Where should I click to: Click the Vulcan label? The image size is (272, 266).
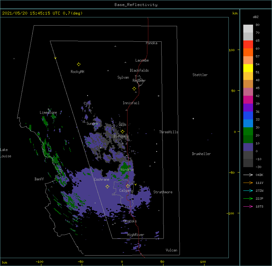171,250
